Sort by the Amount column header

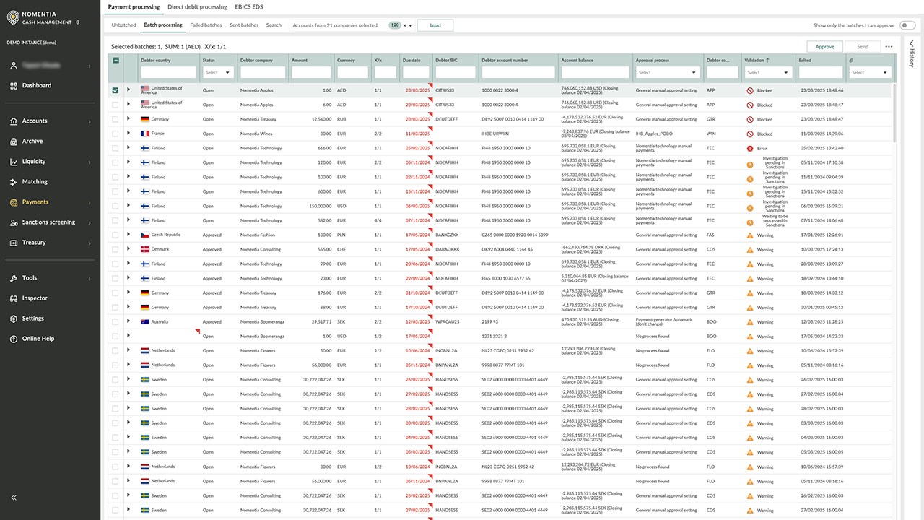point(300,60)
